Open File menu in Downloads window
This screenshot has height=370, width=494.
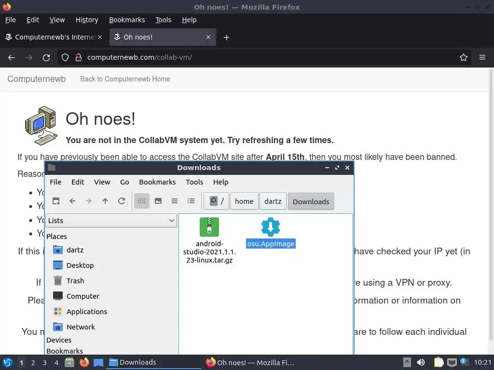tap(55, 182)
